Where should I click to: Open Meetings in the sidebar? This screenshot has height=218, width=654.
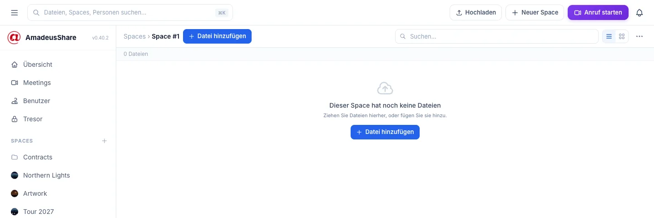point(58,83)
